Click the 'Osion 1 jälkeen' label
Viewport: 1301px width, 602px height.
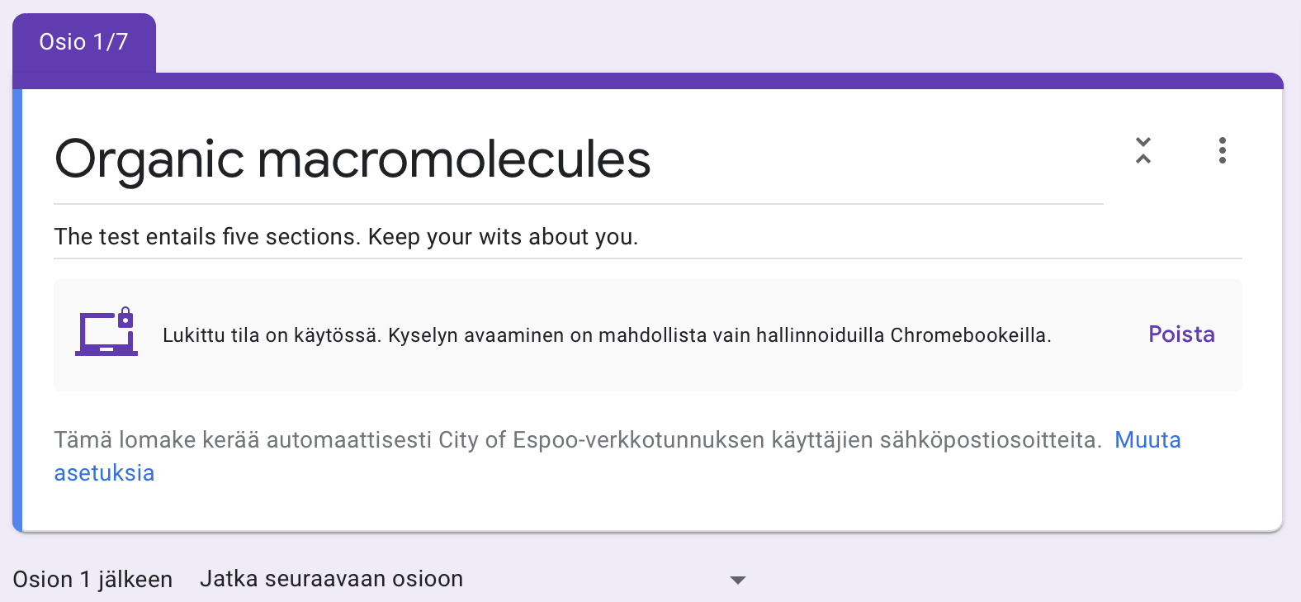(92, 580)
